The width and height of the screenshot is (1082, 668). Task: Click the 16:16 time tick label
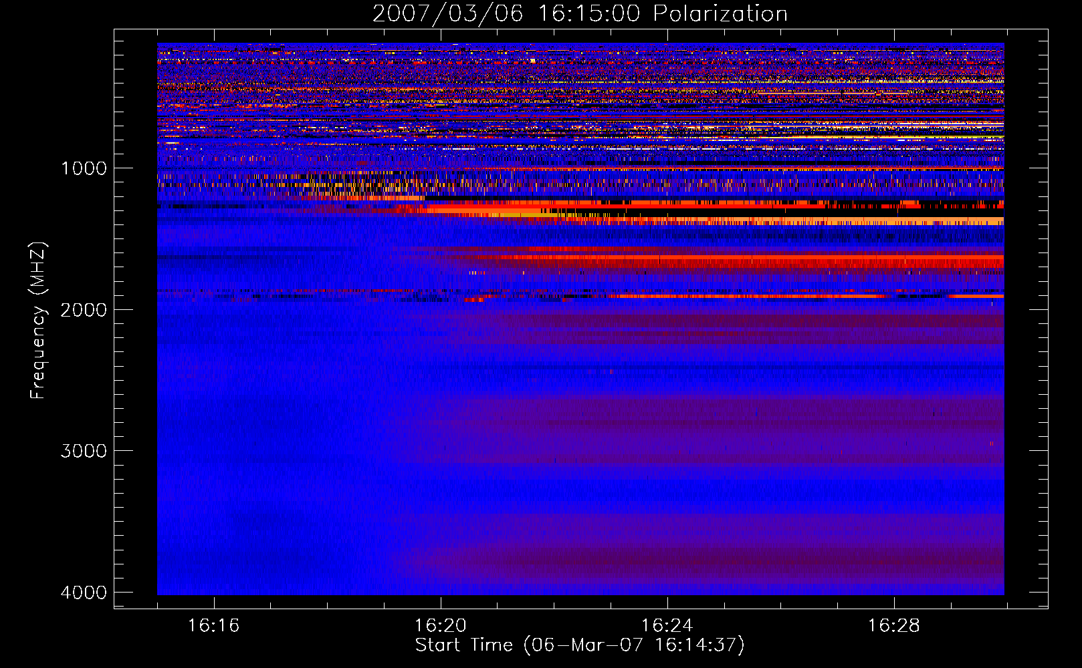(x=213, y=626)
